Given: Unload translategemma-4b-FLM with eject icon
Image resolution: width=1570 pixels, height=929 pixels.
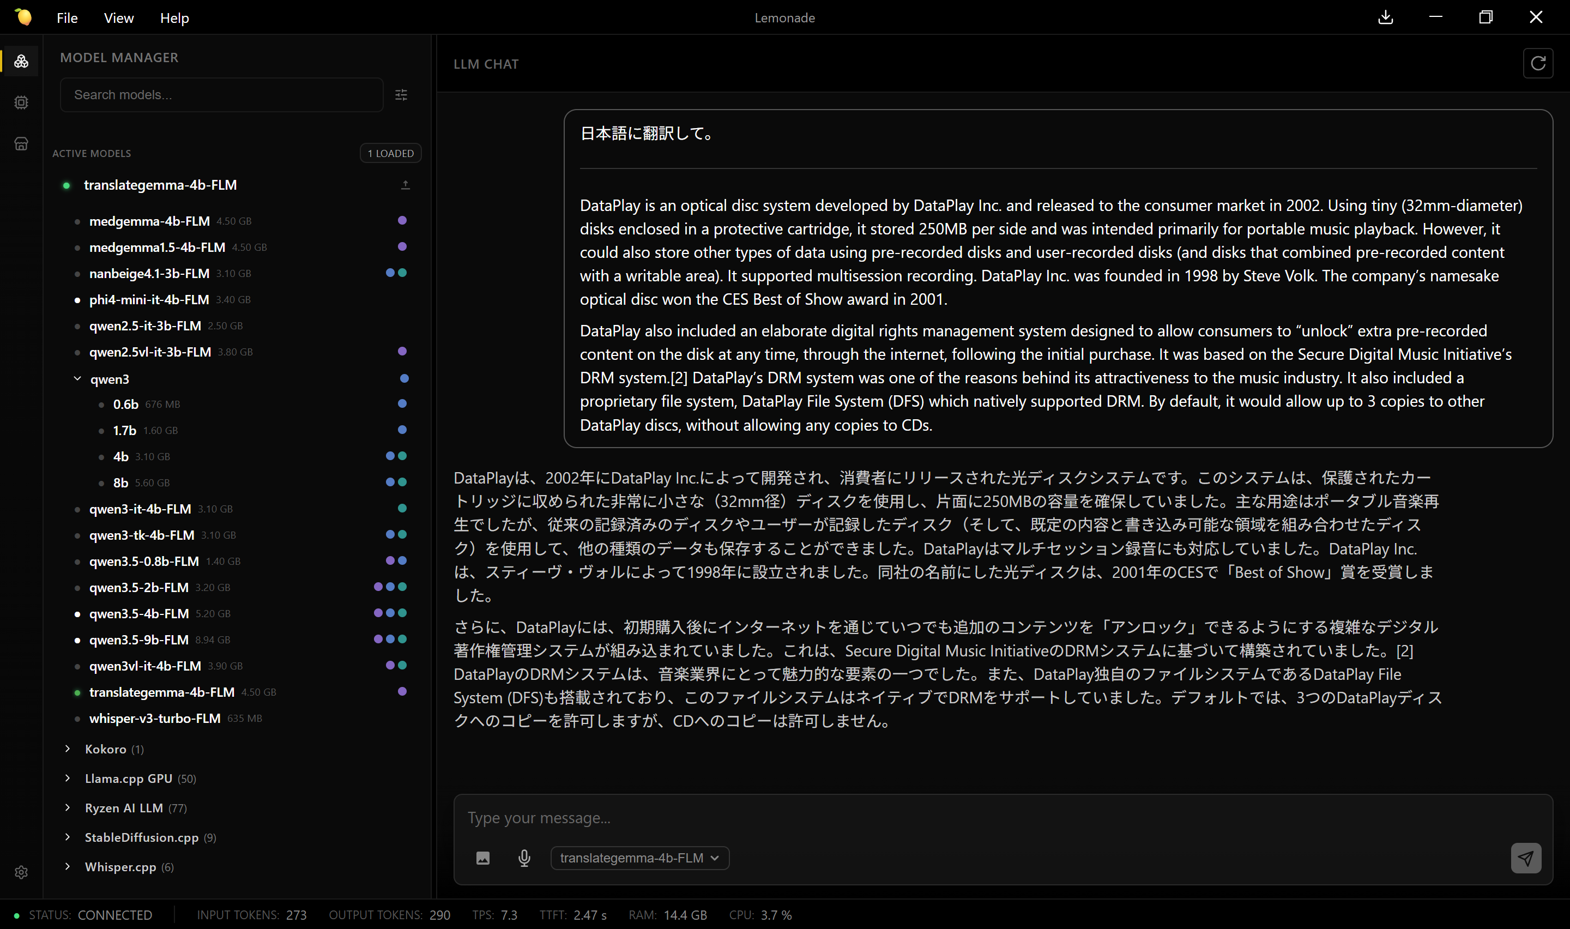Looking at the screenshot, I should (406, 185).
